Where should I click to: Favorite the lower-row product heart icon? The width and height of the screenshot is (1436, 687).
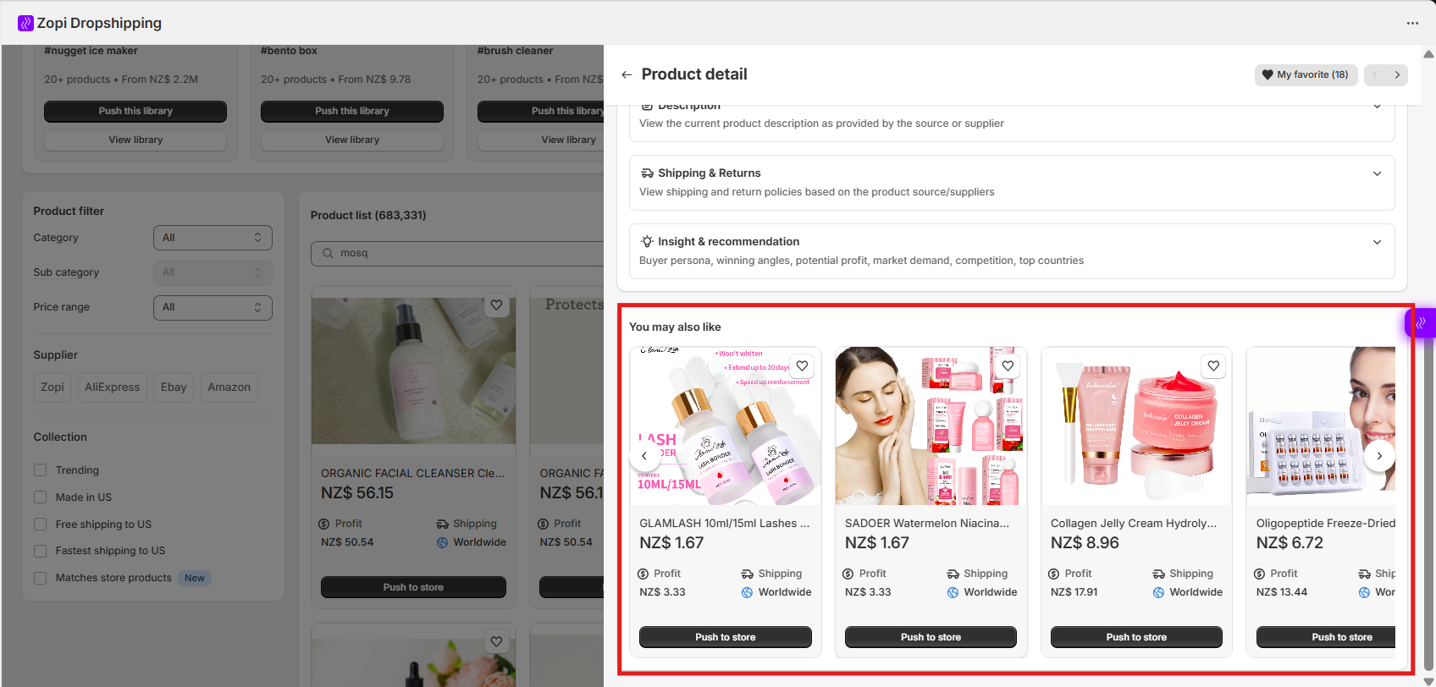tap(496, 641)
